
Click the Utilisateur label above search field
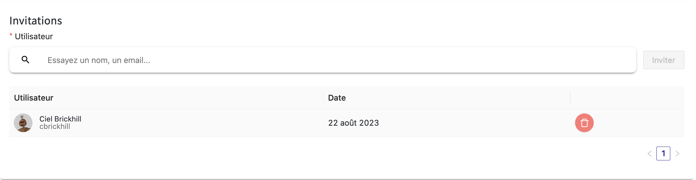[34, 36]
